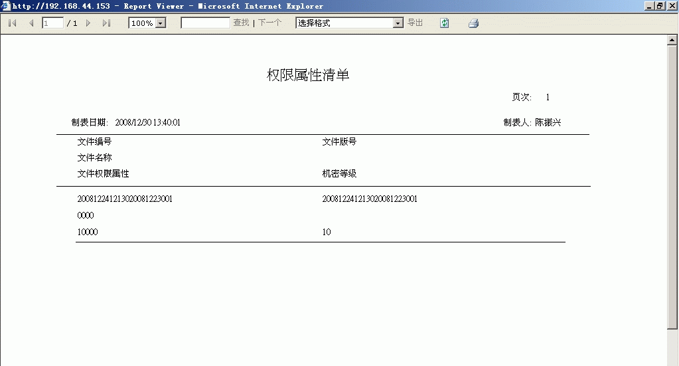This screenshot has width=679, height=366.
Task: Open the 100% zoom dropdown
Action: click(160, 23)
